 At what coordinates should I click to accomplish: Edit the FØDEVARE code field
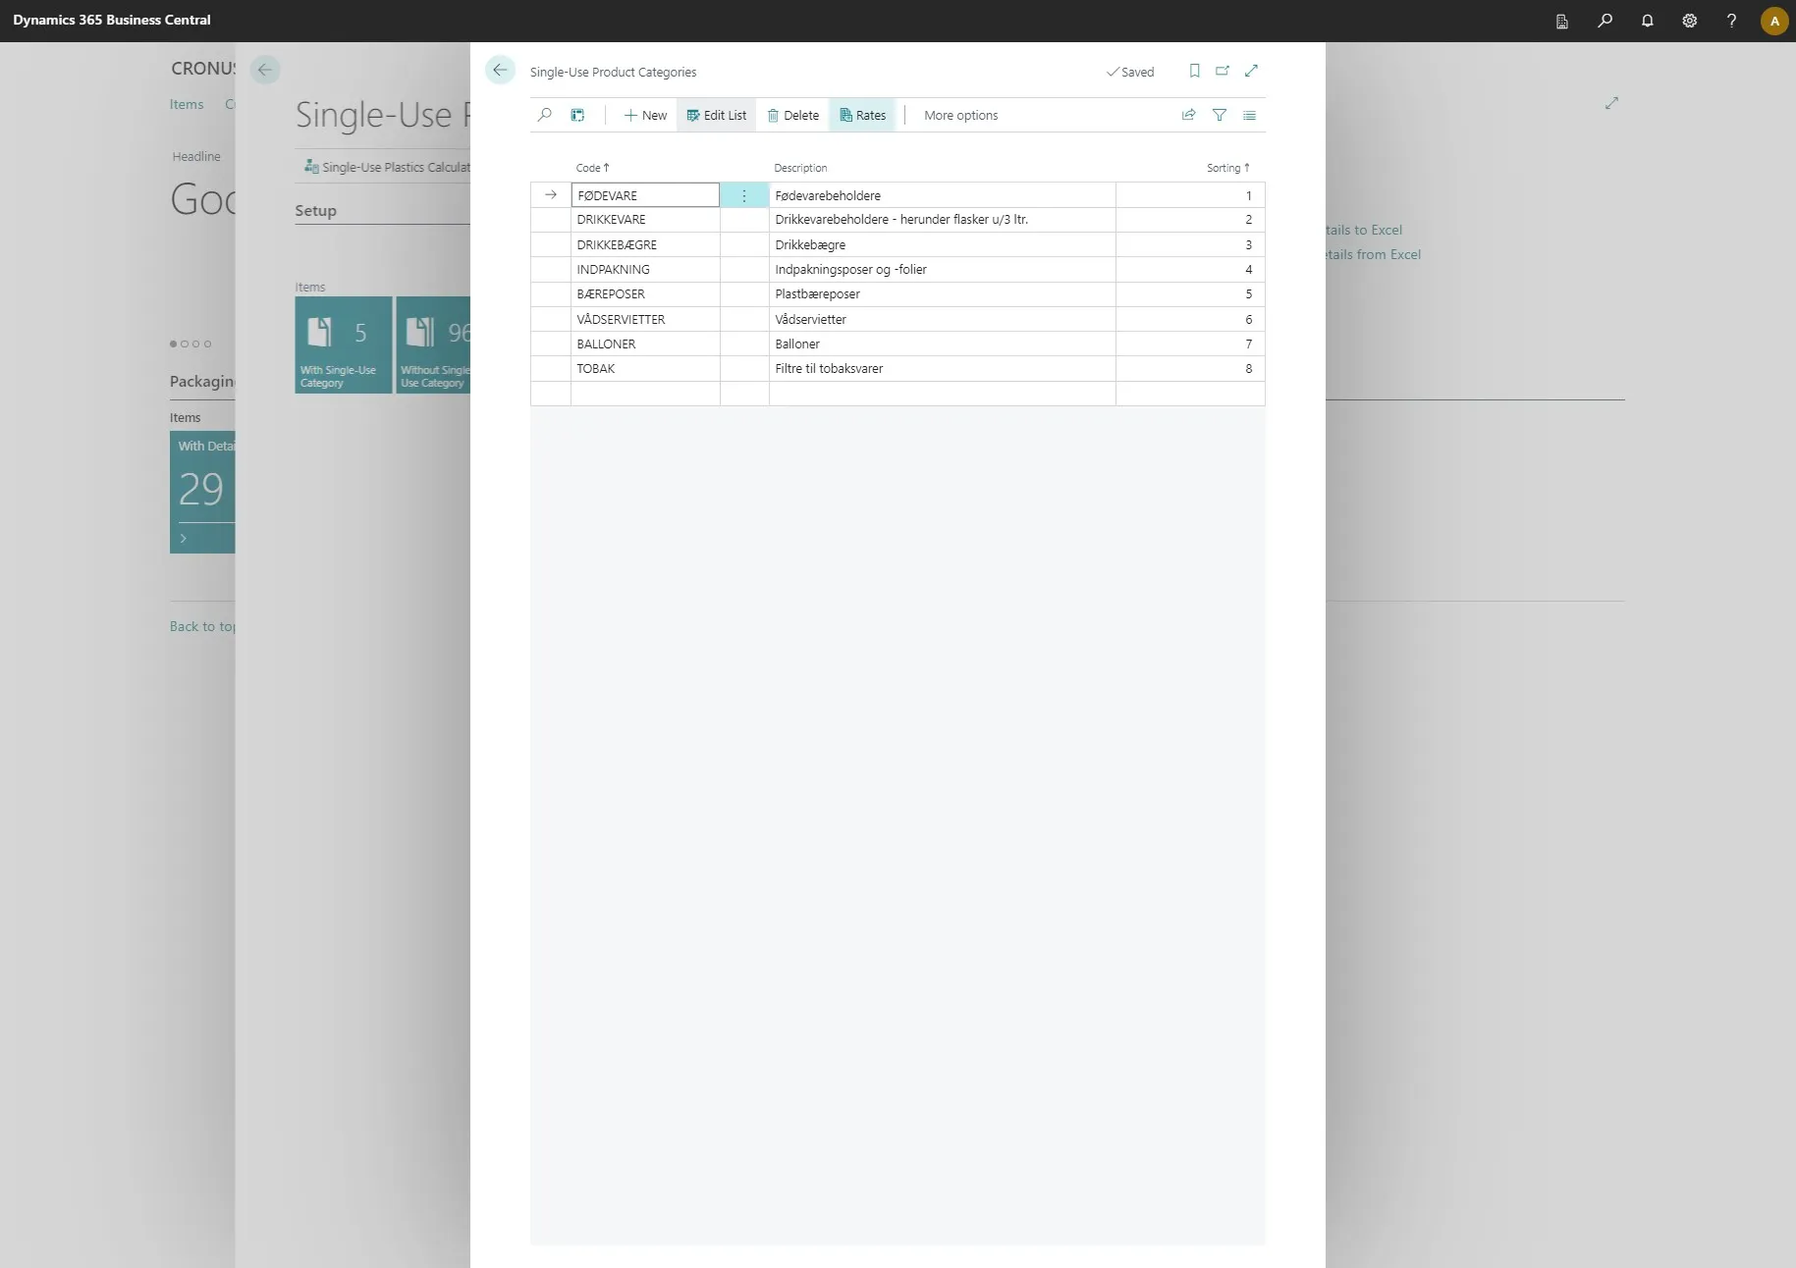coord(645,195)
